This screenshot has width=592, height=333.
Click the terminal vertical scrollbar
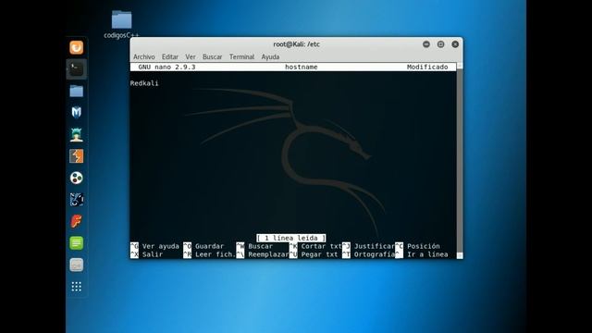tap(460, 161)
